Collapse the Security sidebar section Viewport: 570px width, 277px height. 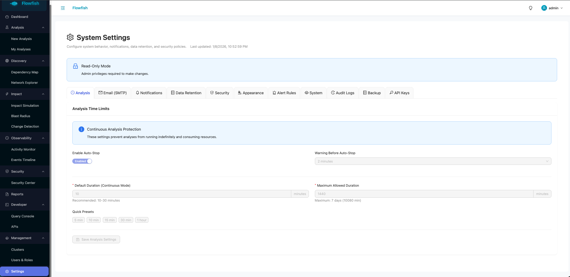pos(43,171)
